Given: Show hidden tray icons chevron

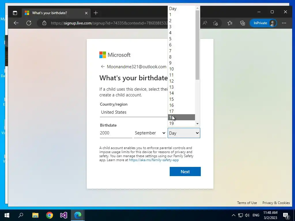Looking at the screenshot, I should 233,215.
